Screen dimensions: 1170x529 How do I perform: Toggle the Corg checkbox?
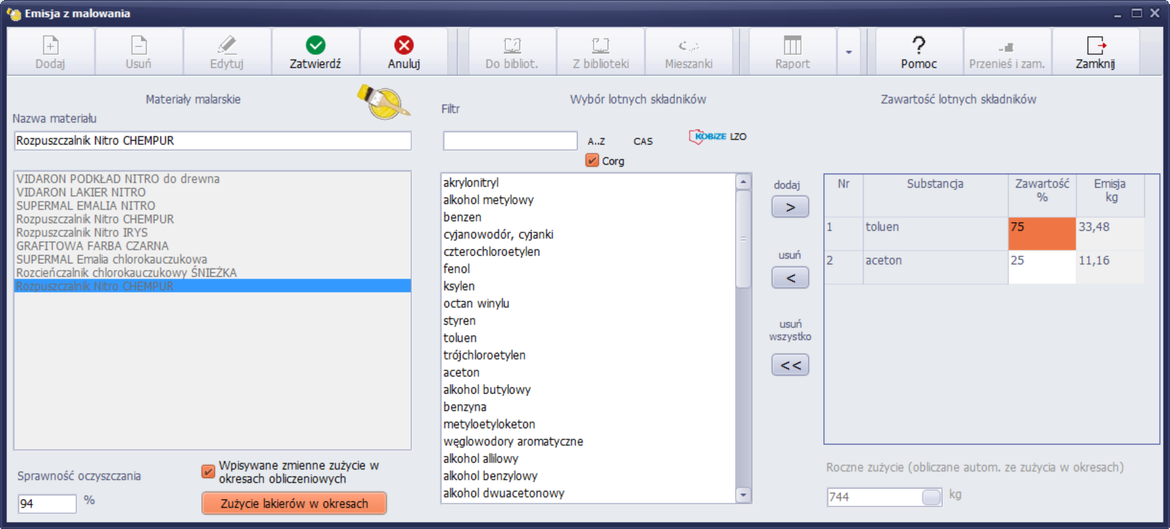[592, 160]
